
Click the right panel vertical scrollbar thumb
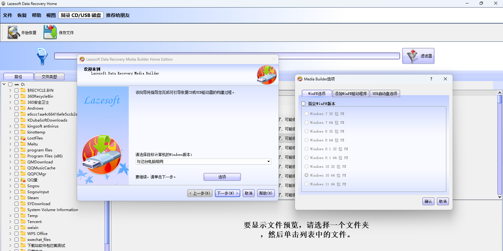tap(500, 99)
